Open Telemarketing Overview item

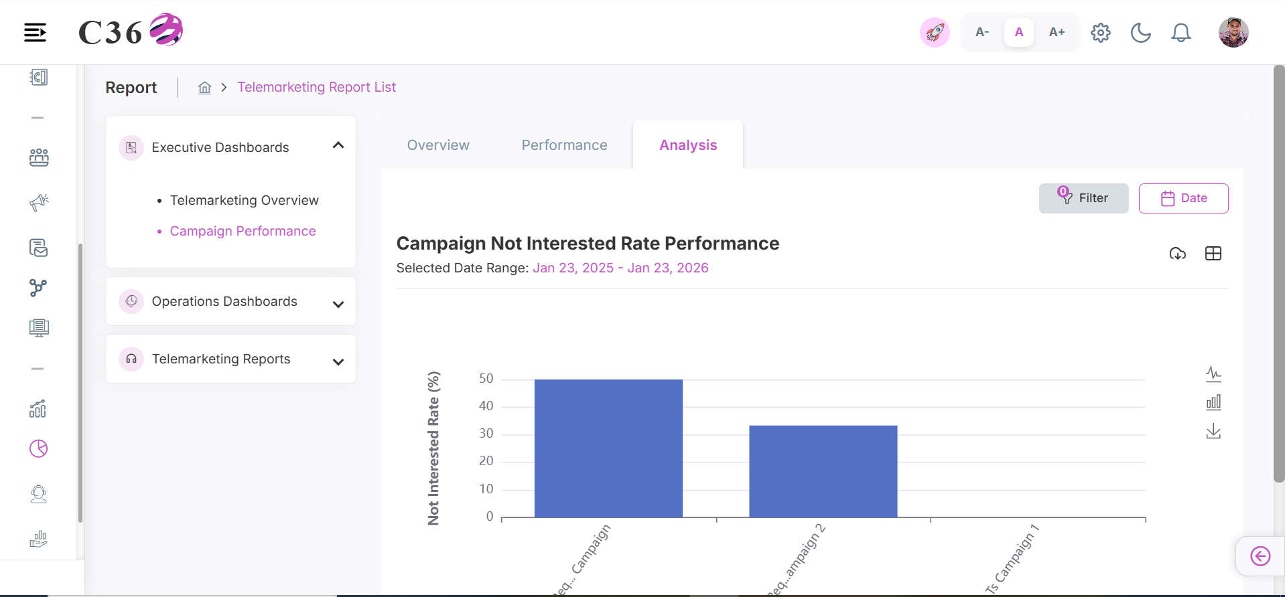tap(244, 200)
